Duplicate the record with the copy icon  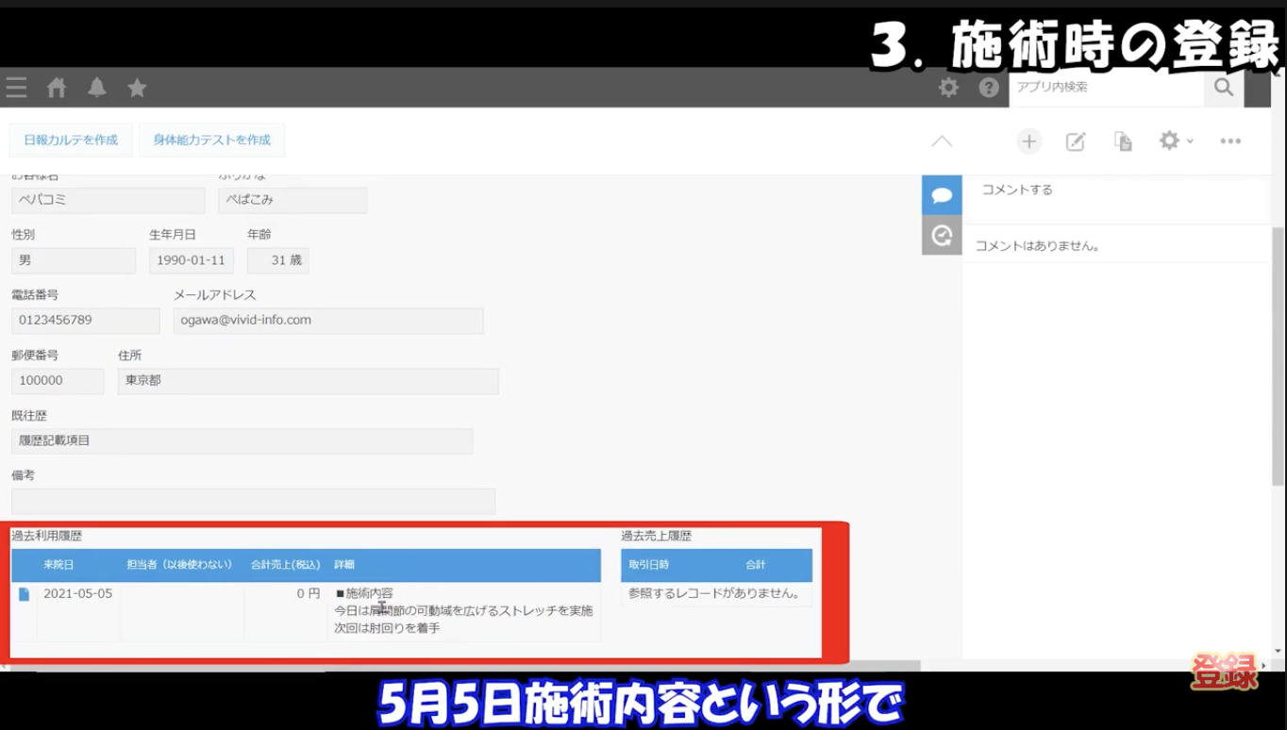coord(1123,141)
